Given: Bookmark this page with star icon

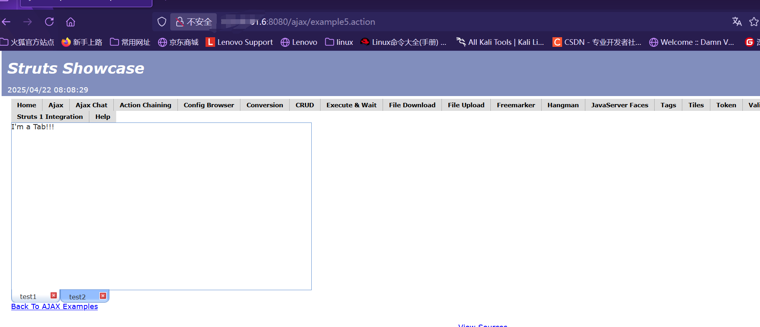Looking at the screenshot, I should (754, 22).
